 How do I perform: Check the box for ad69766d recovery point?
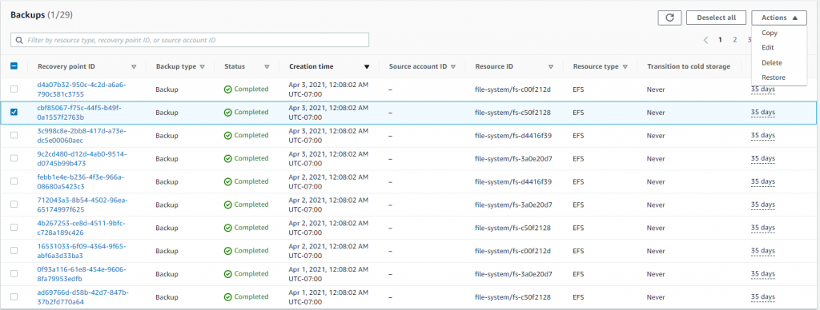pos(14,296)
